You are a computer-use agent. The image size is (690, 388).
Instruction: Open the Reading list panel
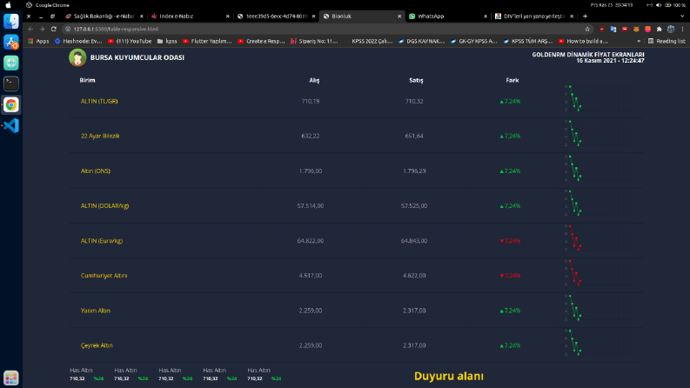(x=667, y=41)
